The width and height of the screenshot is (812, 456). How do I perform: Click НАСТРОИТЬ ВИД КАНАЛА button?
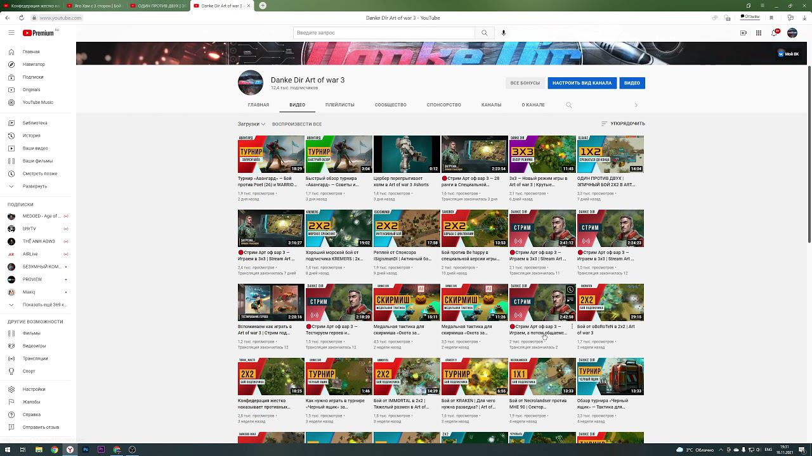pyautogui.click(x=582, y=83)
